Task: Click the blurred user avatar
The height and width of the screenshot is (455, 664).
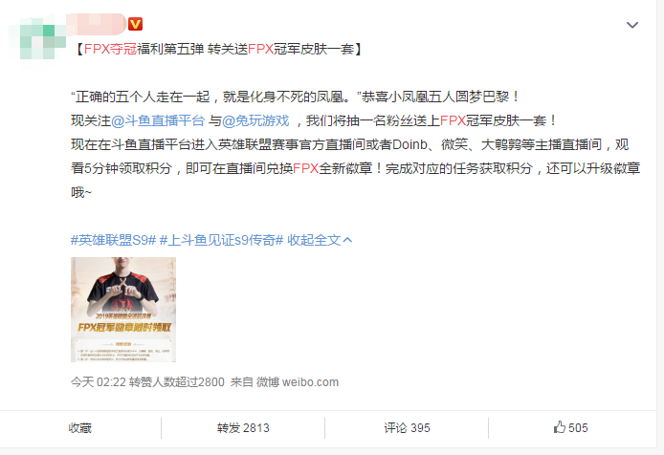Action: (x=37, y=38)
